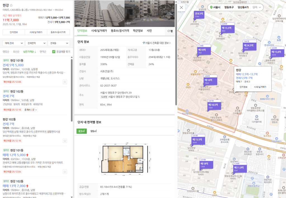Close the map panel with the X icon
The image size is (286, 198).
click(x=181, y=8)
